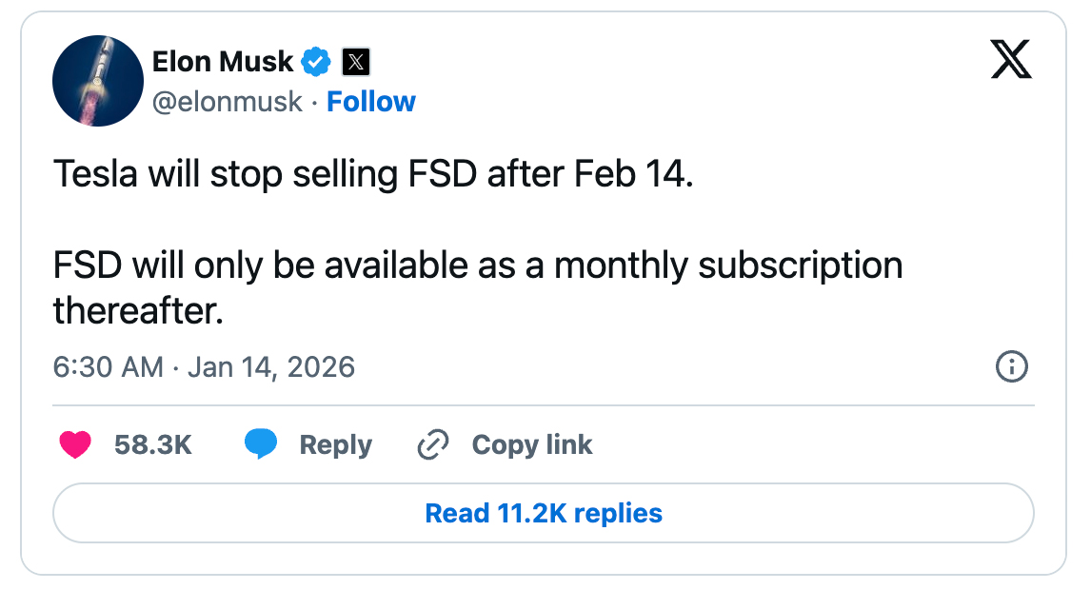Open the info icon near the timestamp
The width and height of the screenshot is (1091, 590).
[x=1011, y=366]
